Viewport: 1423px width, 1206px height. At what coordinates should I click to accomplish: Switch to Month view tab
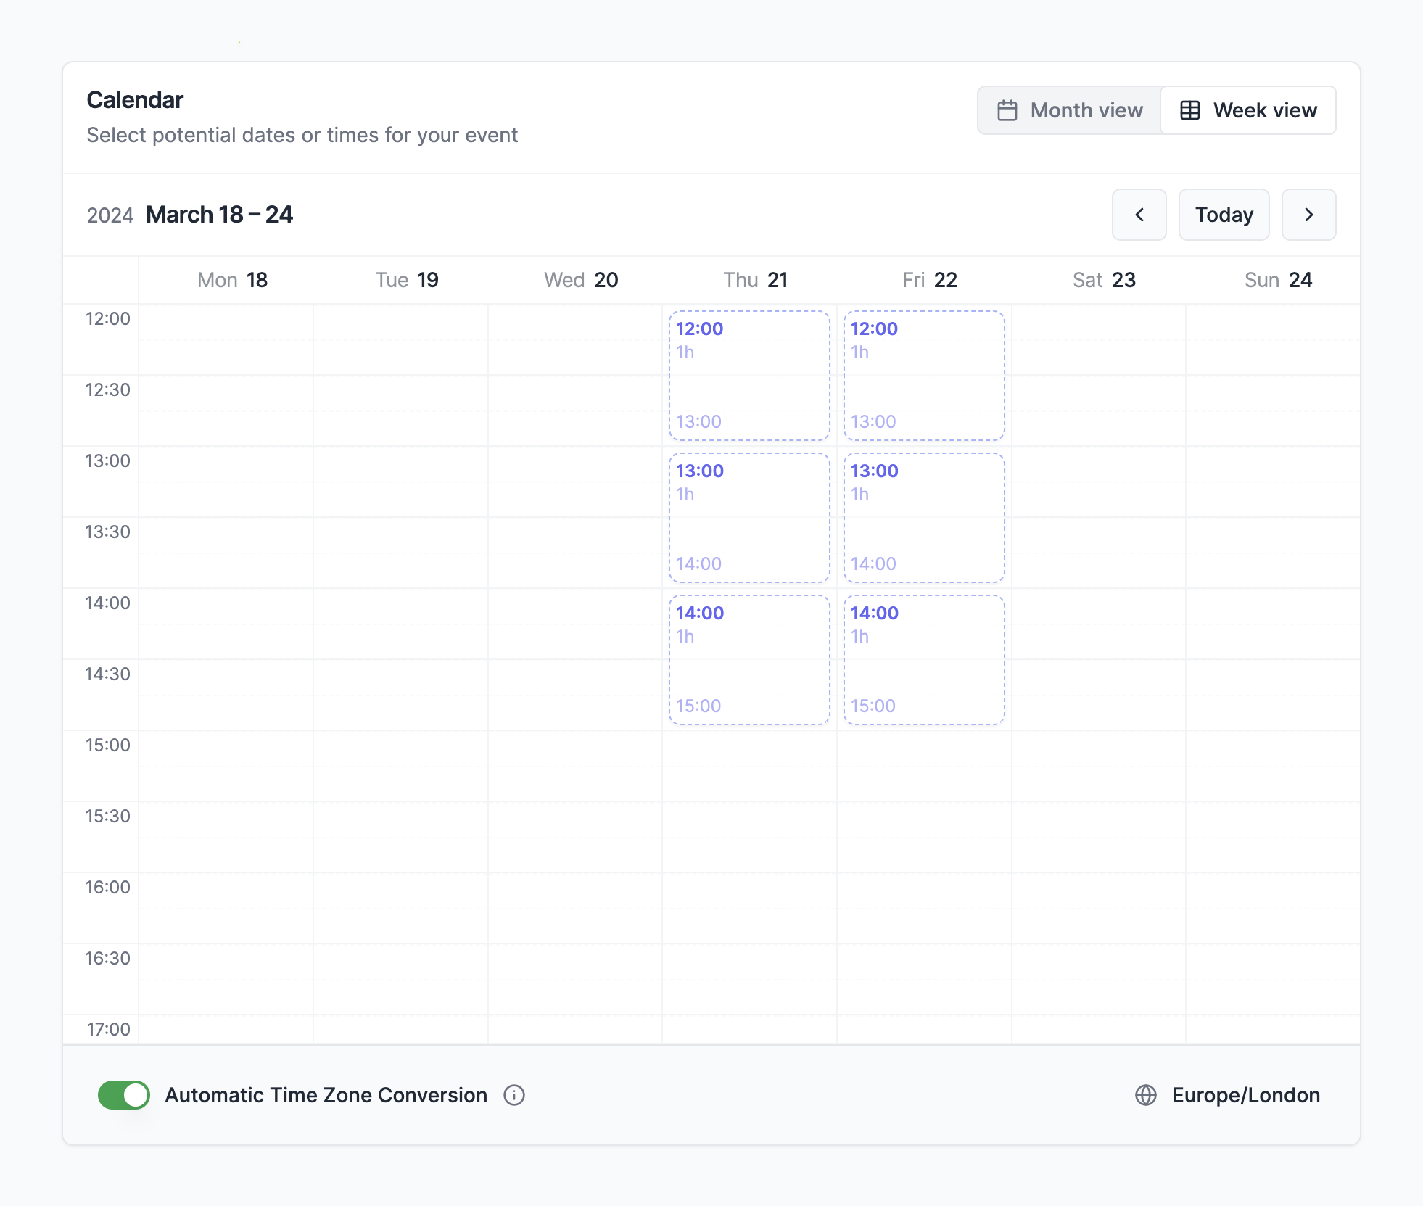[1070, 110]
